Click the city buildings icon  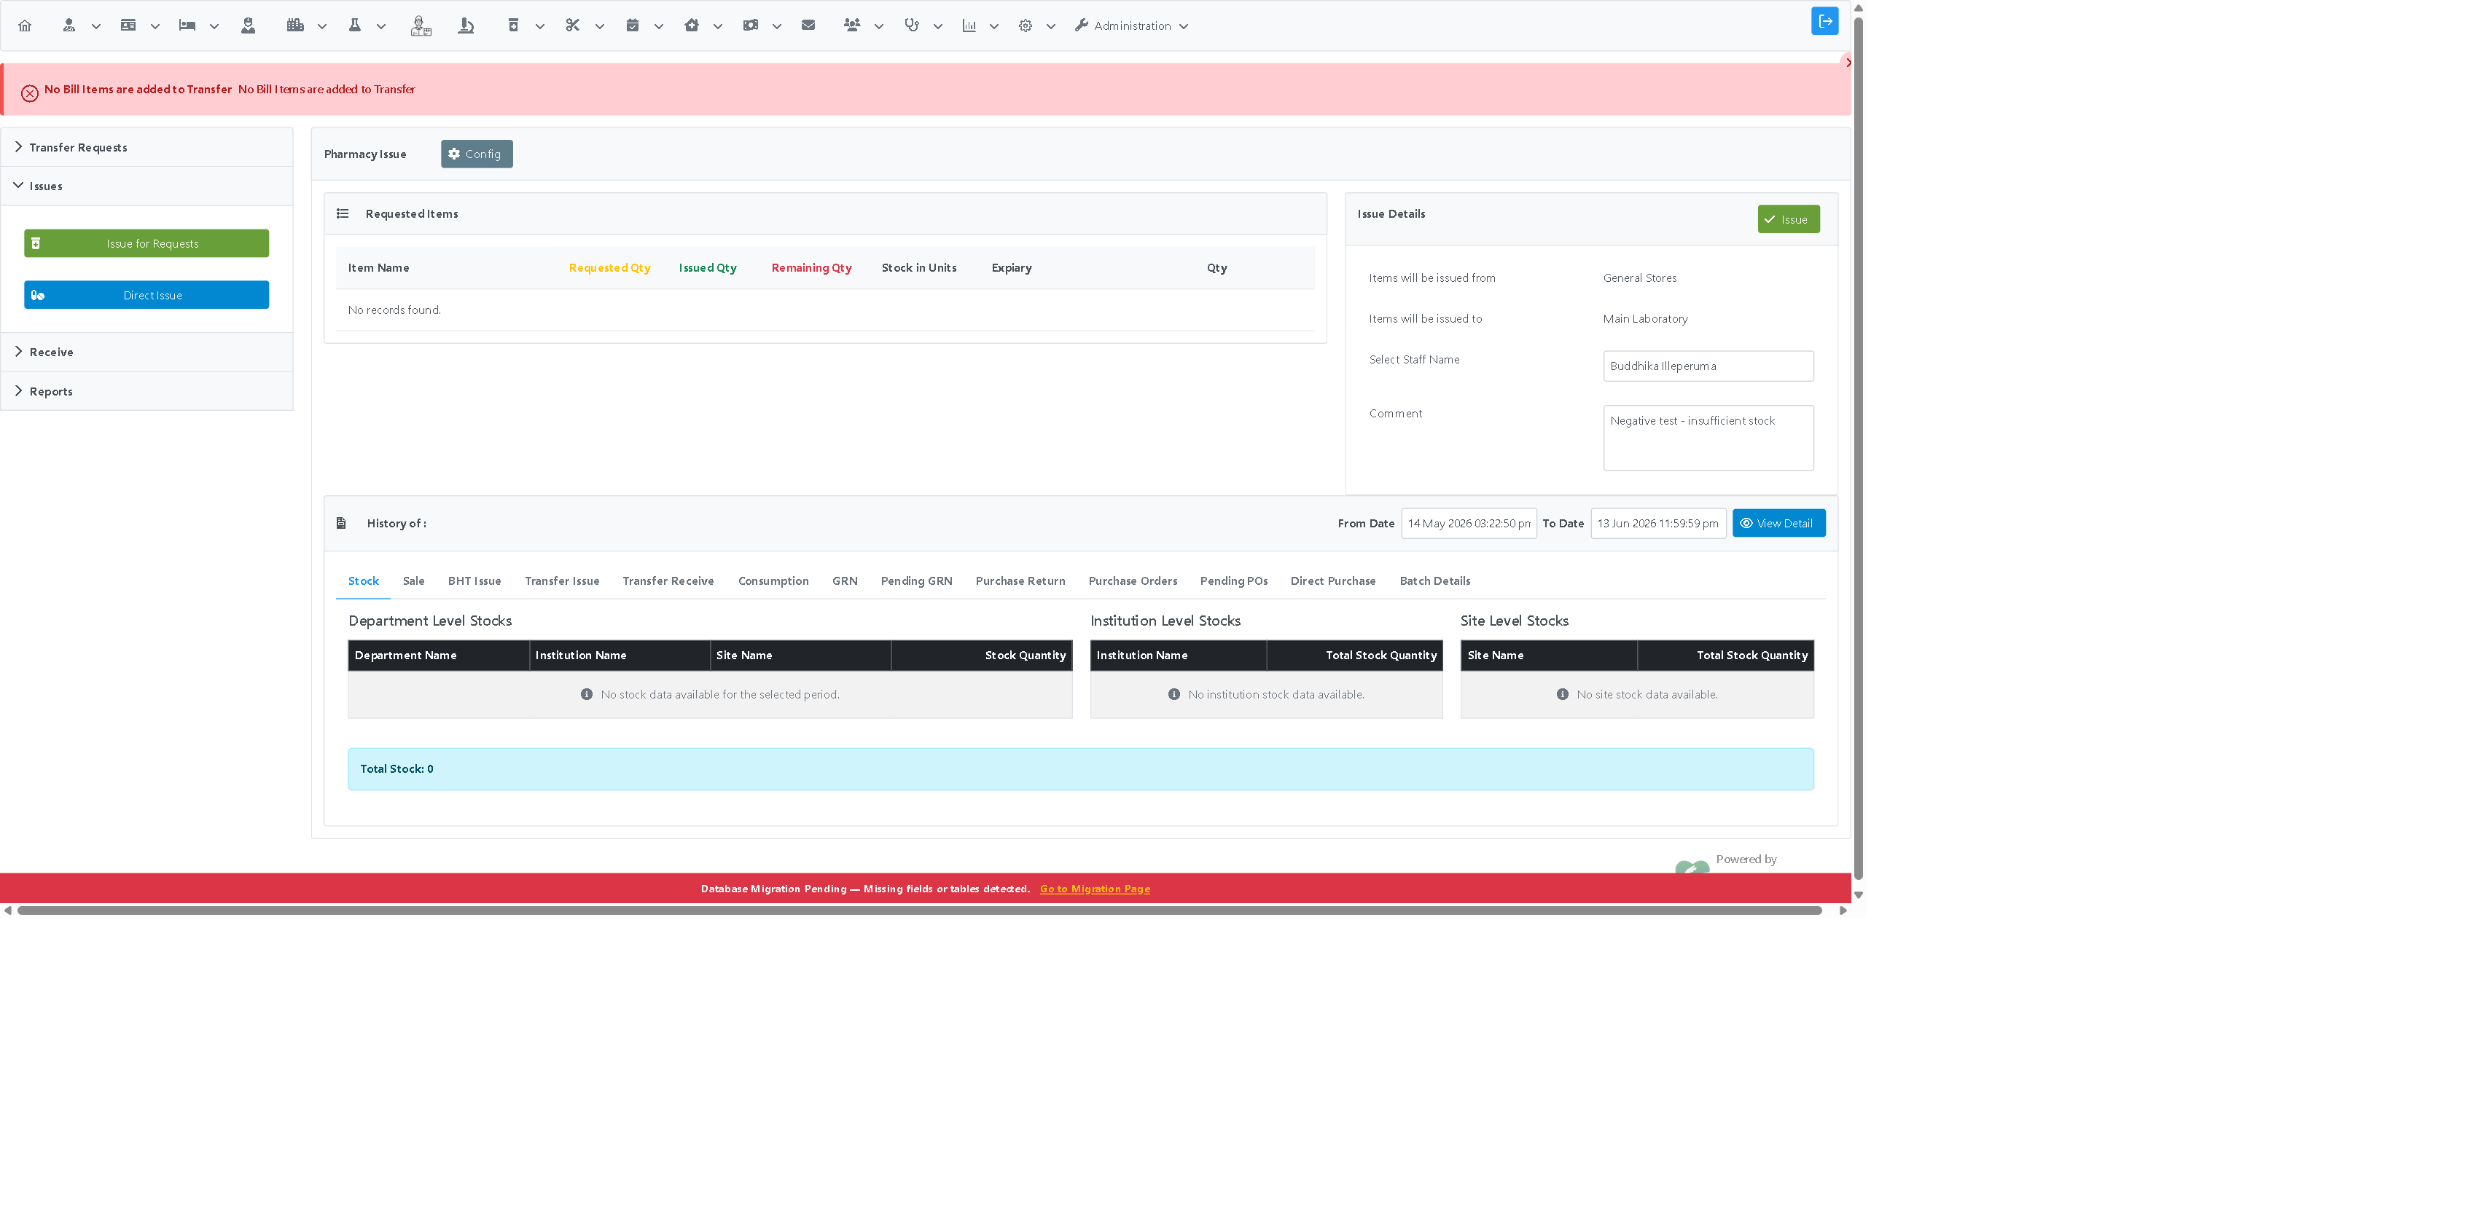coord(295,26)
